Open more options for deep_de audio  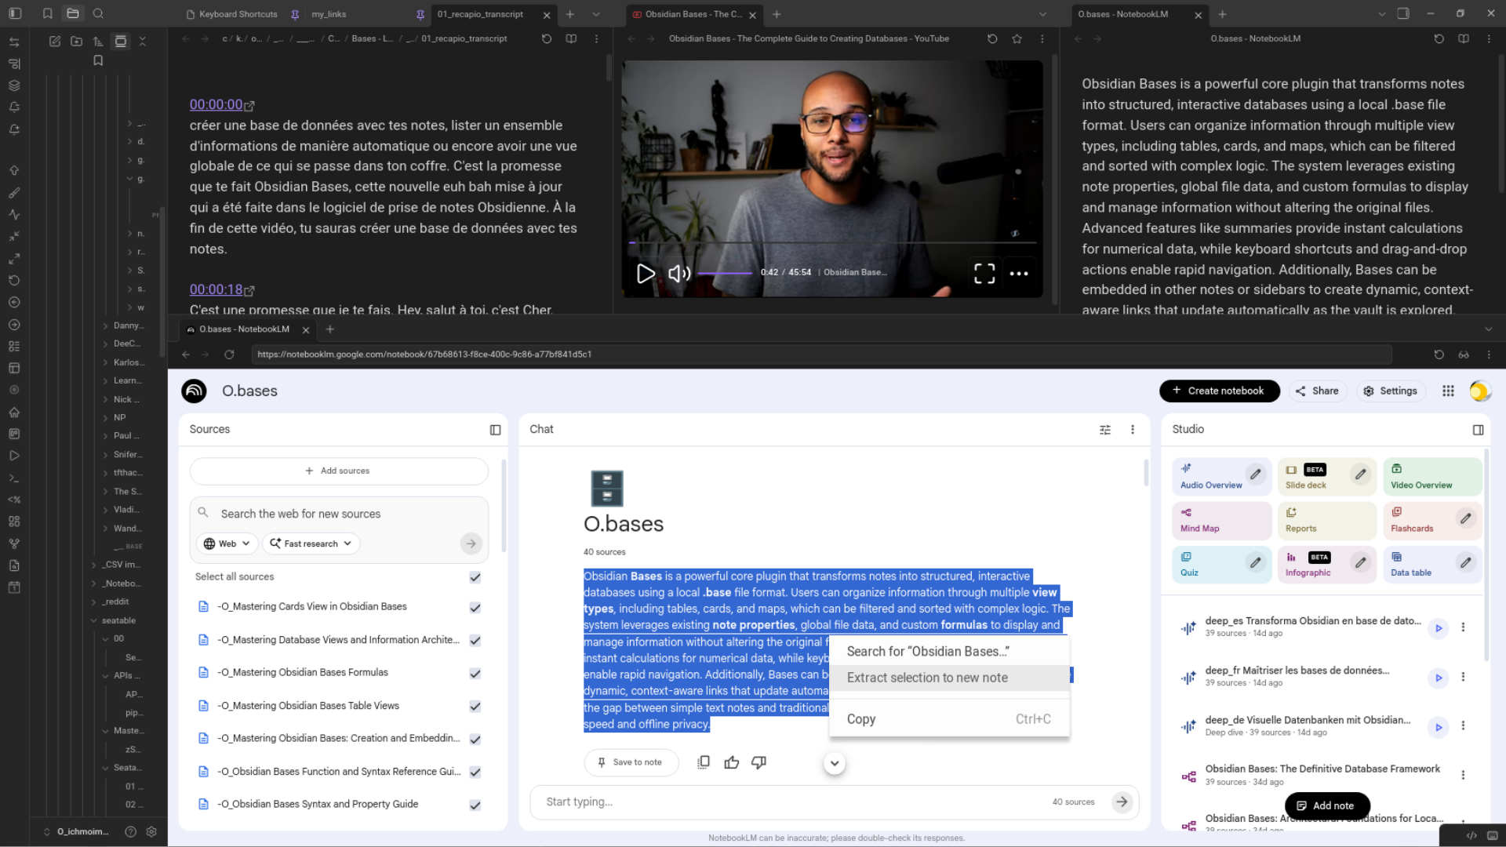(x=1463, y=726)
